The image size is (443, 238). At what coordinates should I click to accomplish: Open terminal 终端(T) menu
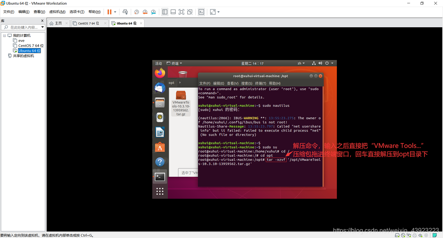coord(260,83)
